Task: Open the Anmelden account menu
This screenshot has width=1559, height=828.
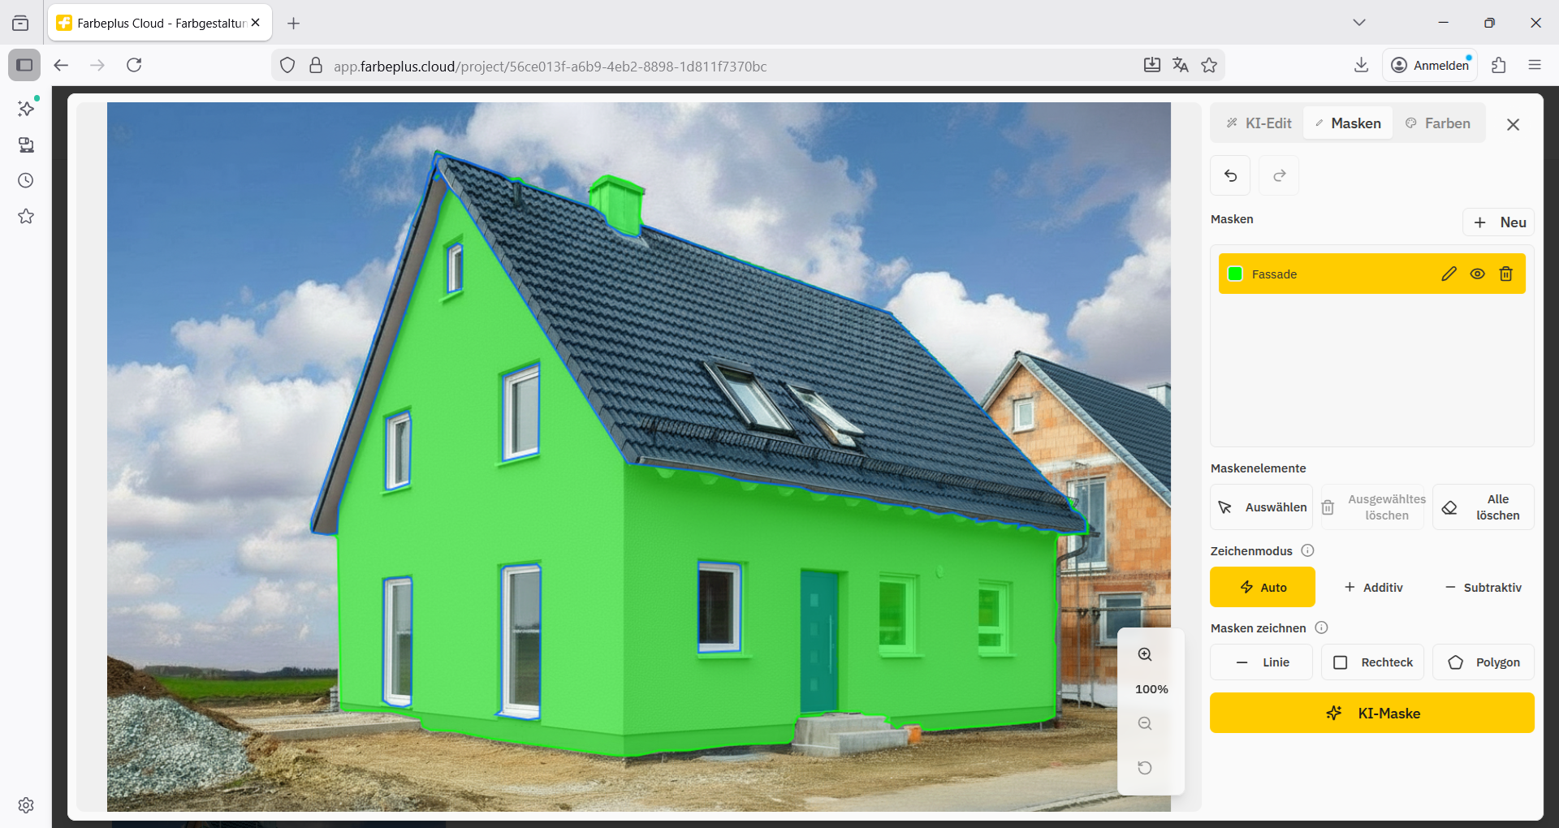Action: tap(1430, 65)
